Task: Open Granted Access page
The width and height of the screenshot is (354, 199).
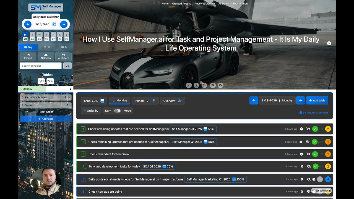Action: click(182, 4)
